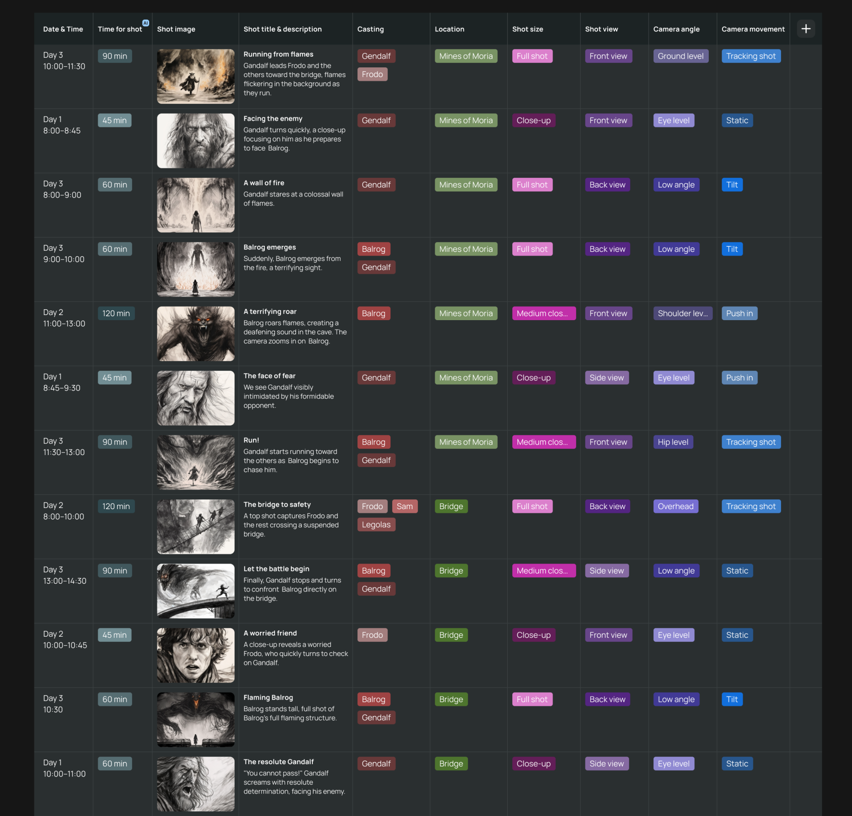Click the add column icon top right
Viewport: 852px width, 816px height.
point(805,28)
